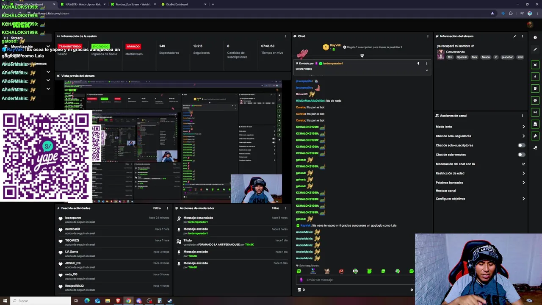Click the stream category cover image
Image resolution: width=542 pixels, height=305 pixels.
pyautogui.click(x=441, y=54)
